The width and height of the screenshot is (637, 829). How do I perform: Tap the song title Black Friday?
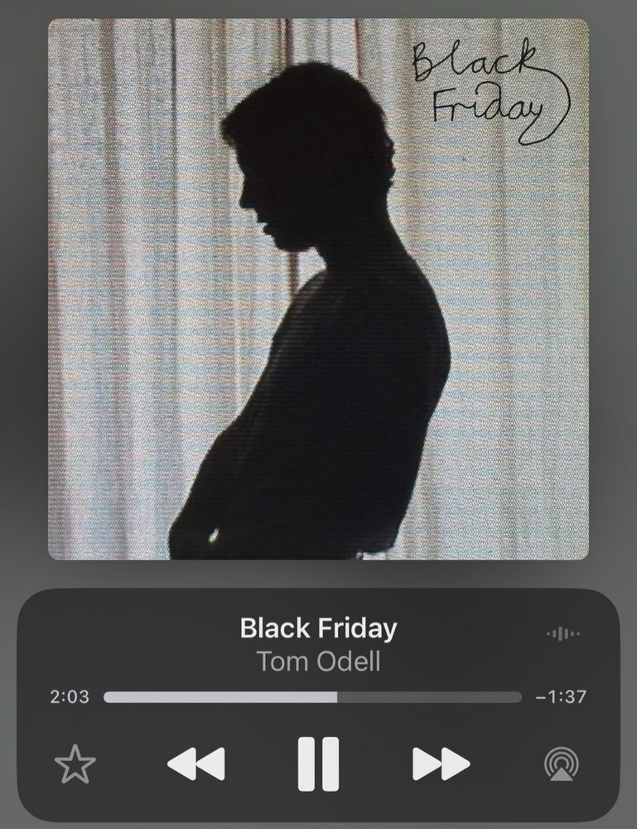point(318,628)
